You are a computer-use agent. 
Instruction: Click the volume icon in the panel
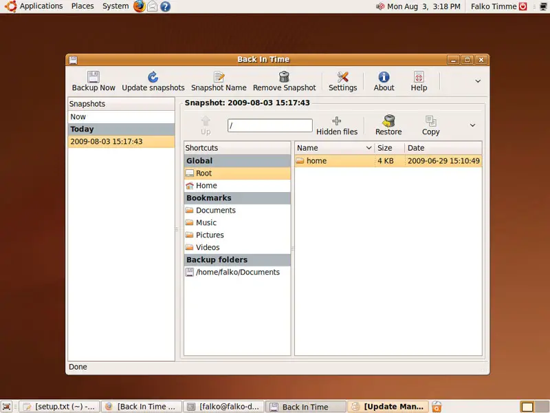pyautogui.click(x=380, y=6)
